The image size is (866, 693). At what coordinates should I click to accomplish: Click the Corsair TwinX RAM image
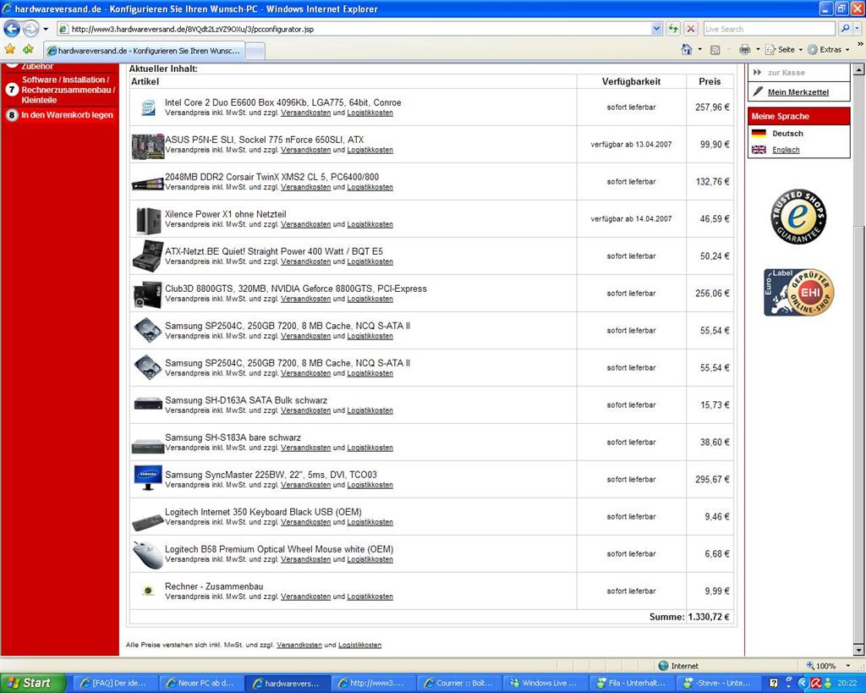pos(147,184)
